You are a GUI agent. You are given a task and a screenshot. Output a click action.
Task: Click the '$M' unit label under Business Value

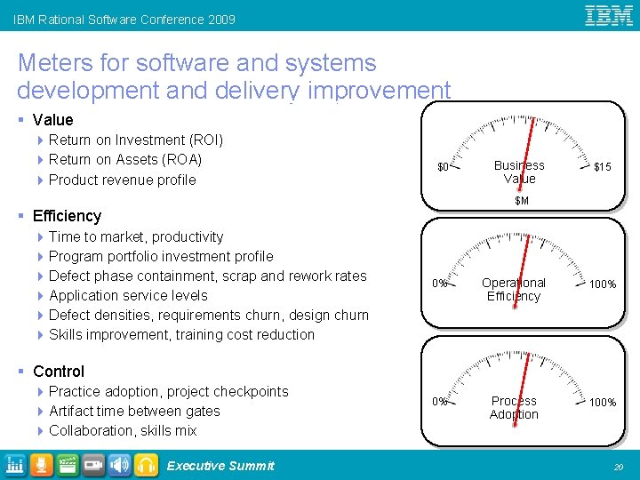522,201
